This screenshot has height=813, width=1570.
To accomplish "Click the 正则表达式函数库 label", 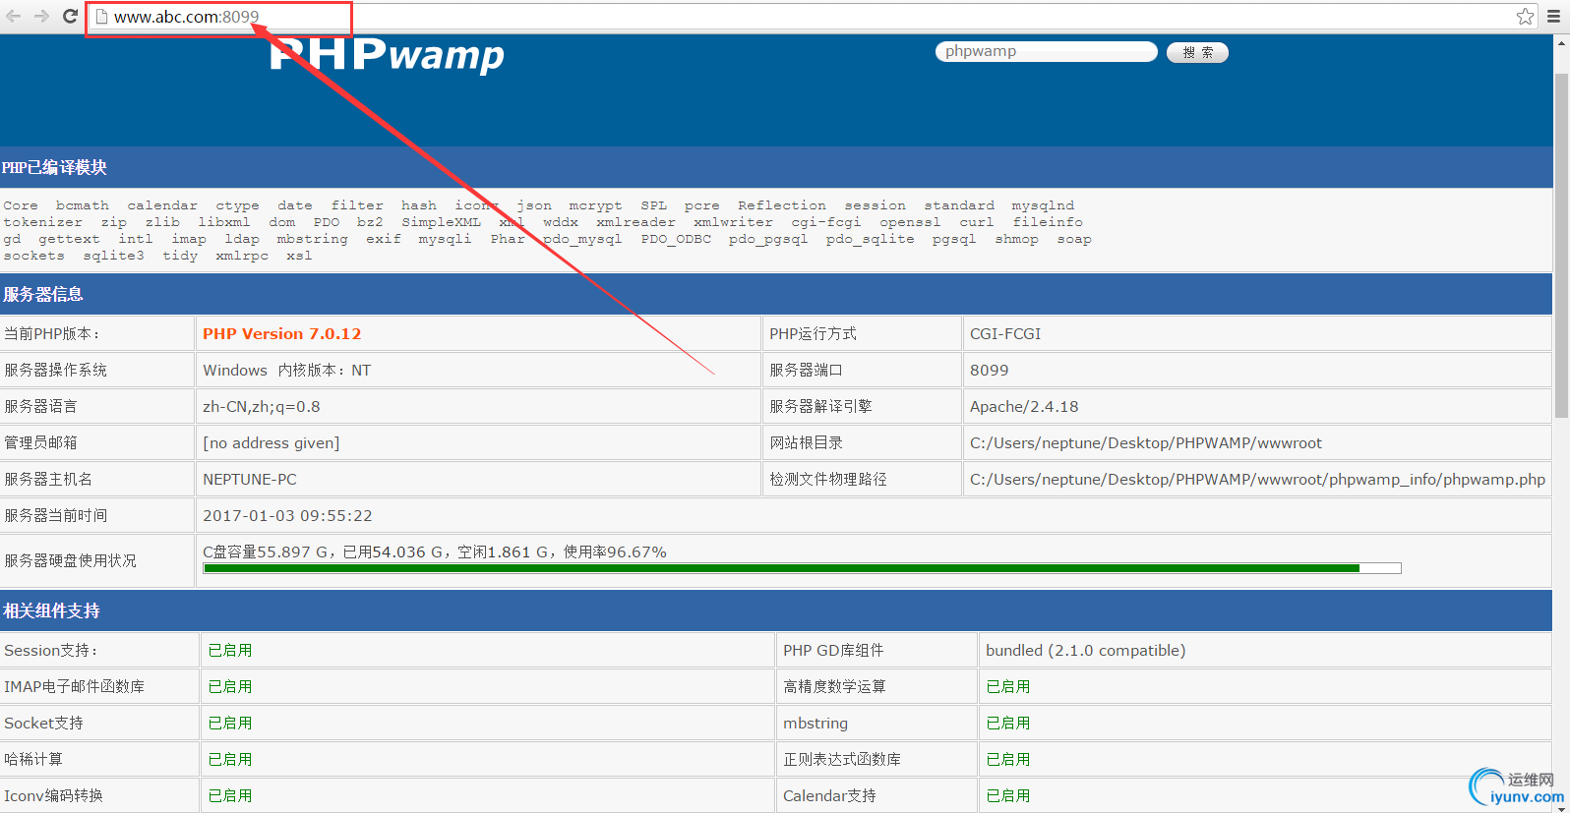I will tap(842, 759).
